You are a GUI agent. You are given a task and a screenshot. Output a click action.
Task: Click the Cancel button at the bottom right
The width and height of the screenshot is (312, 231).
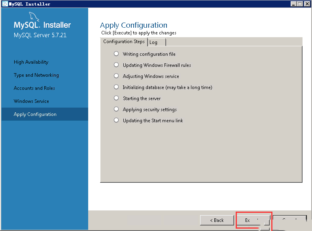coord(290,220)
